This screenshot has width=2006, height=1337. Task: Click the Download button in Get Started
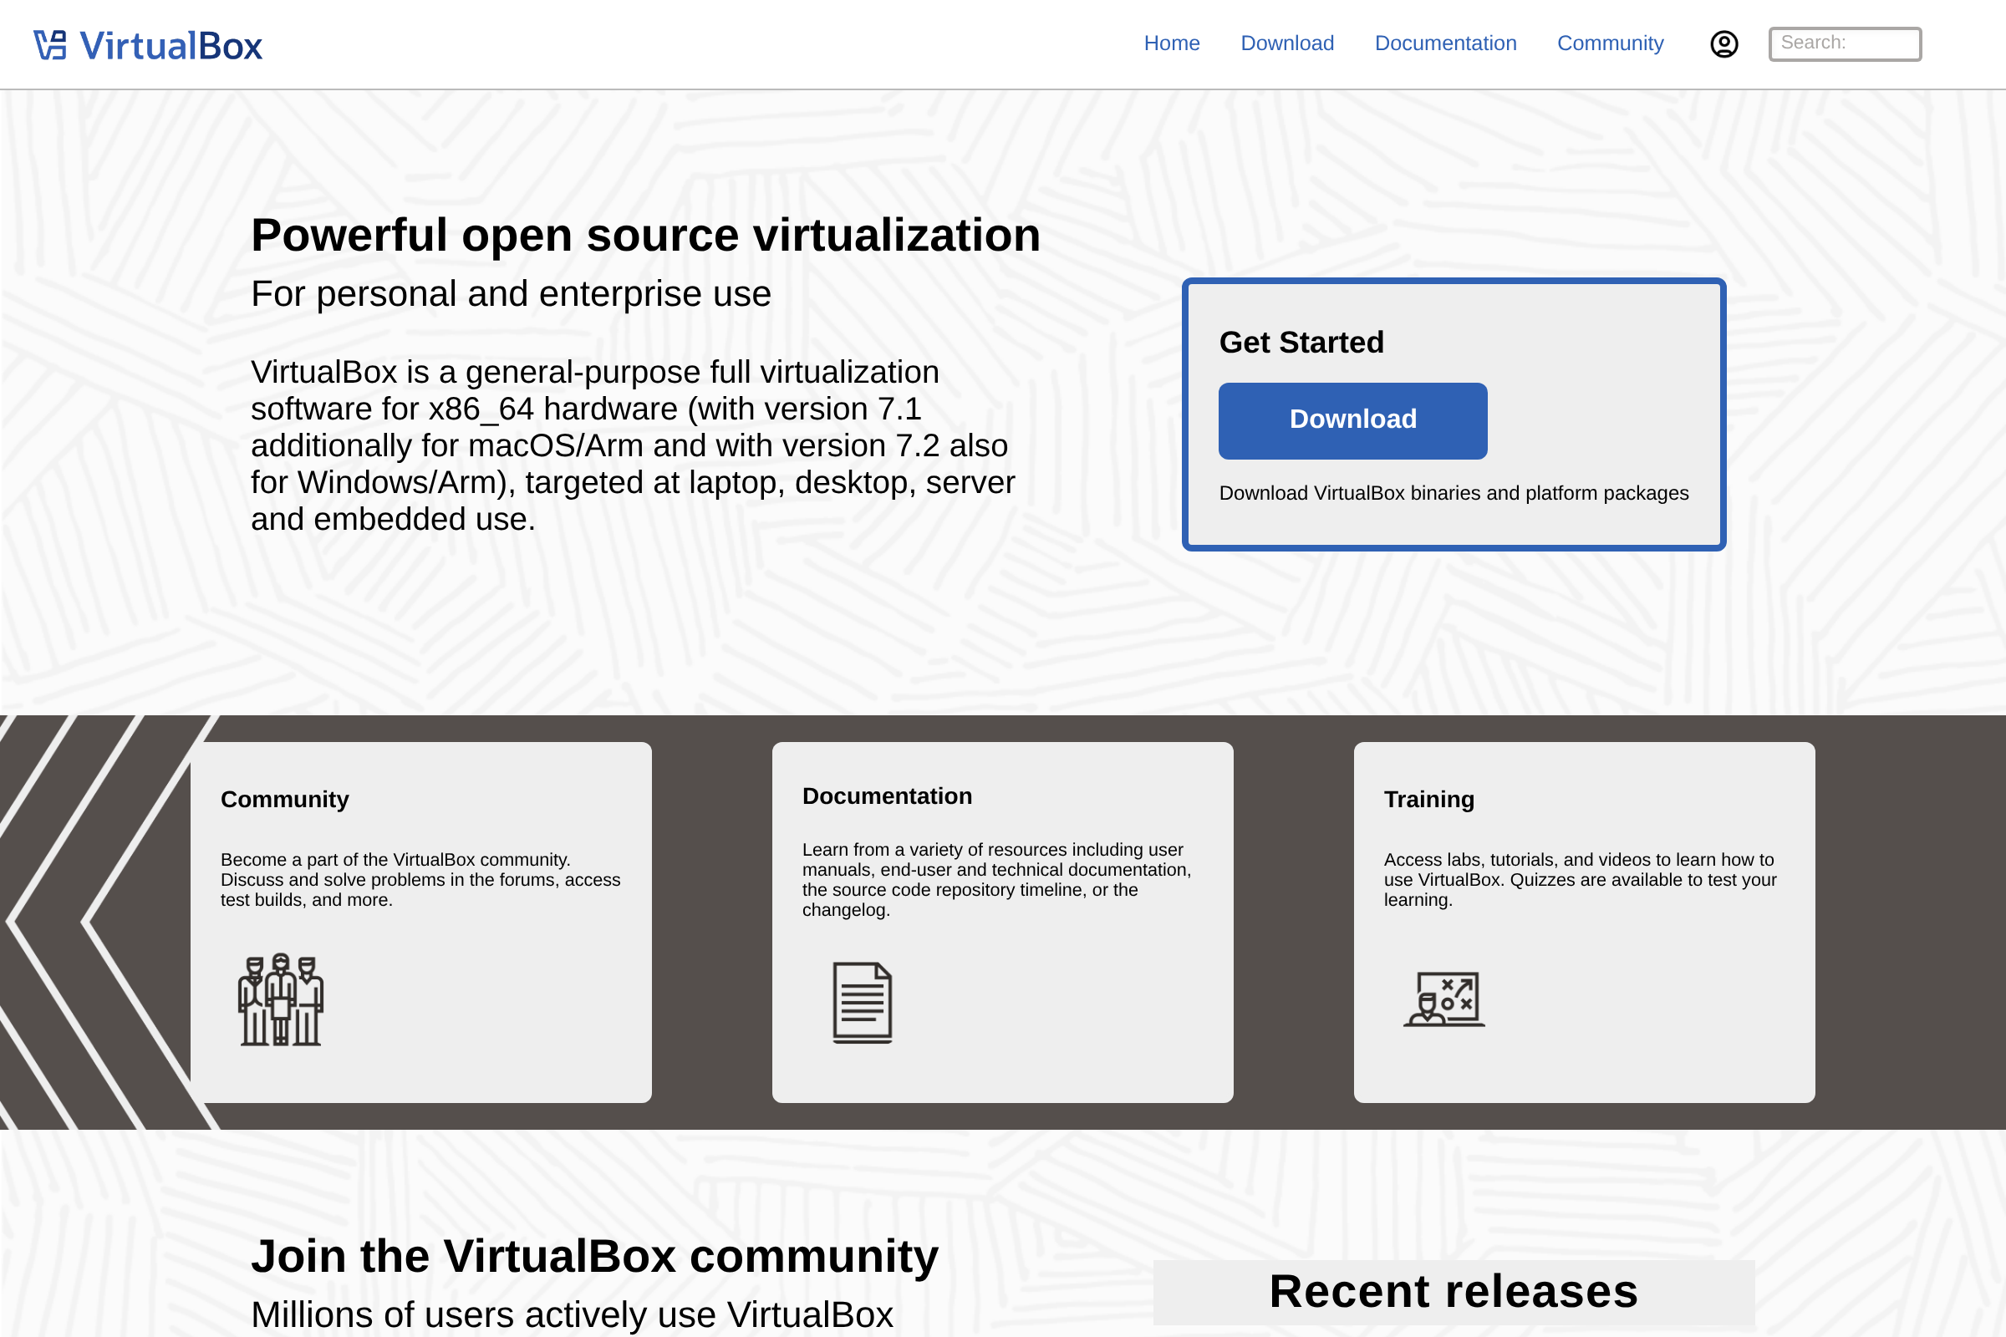[x=1352, y=419]
